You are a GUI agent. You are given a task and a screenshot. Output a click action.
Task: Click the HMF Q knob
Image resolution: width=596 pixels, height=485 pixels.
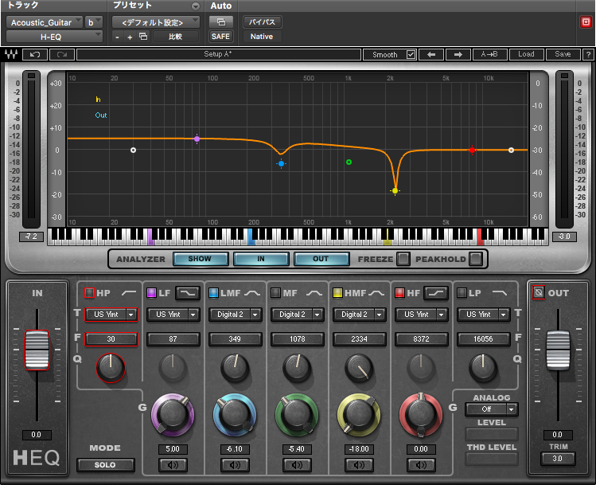point(358,368)
